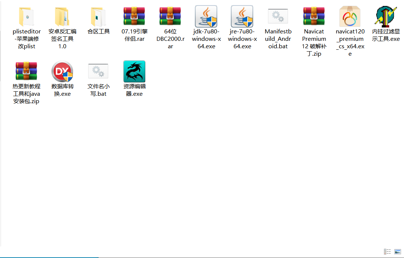Select the 数据库转换.exe application
The width and height of the screenshot is (404, 258).
[x=62, y=72]
